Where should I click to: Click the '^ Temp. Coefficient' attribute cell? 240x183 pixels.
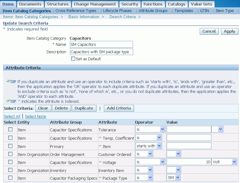pos(116,138)
